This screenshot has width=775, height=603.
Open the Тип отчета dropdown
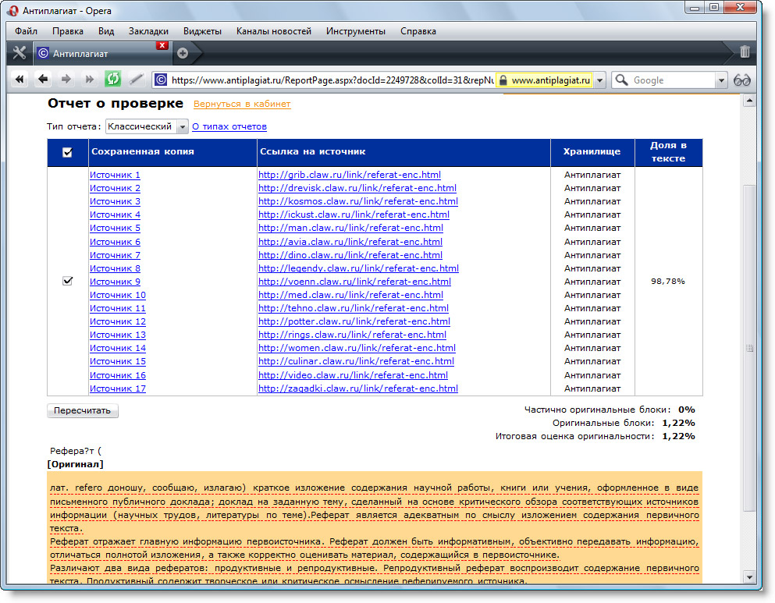tap(147, 126)
